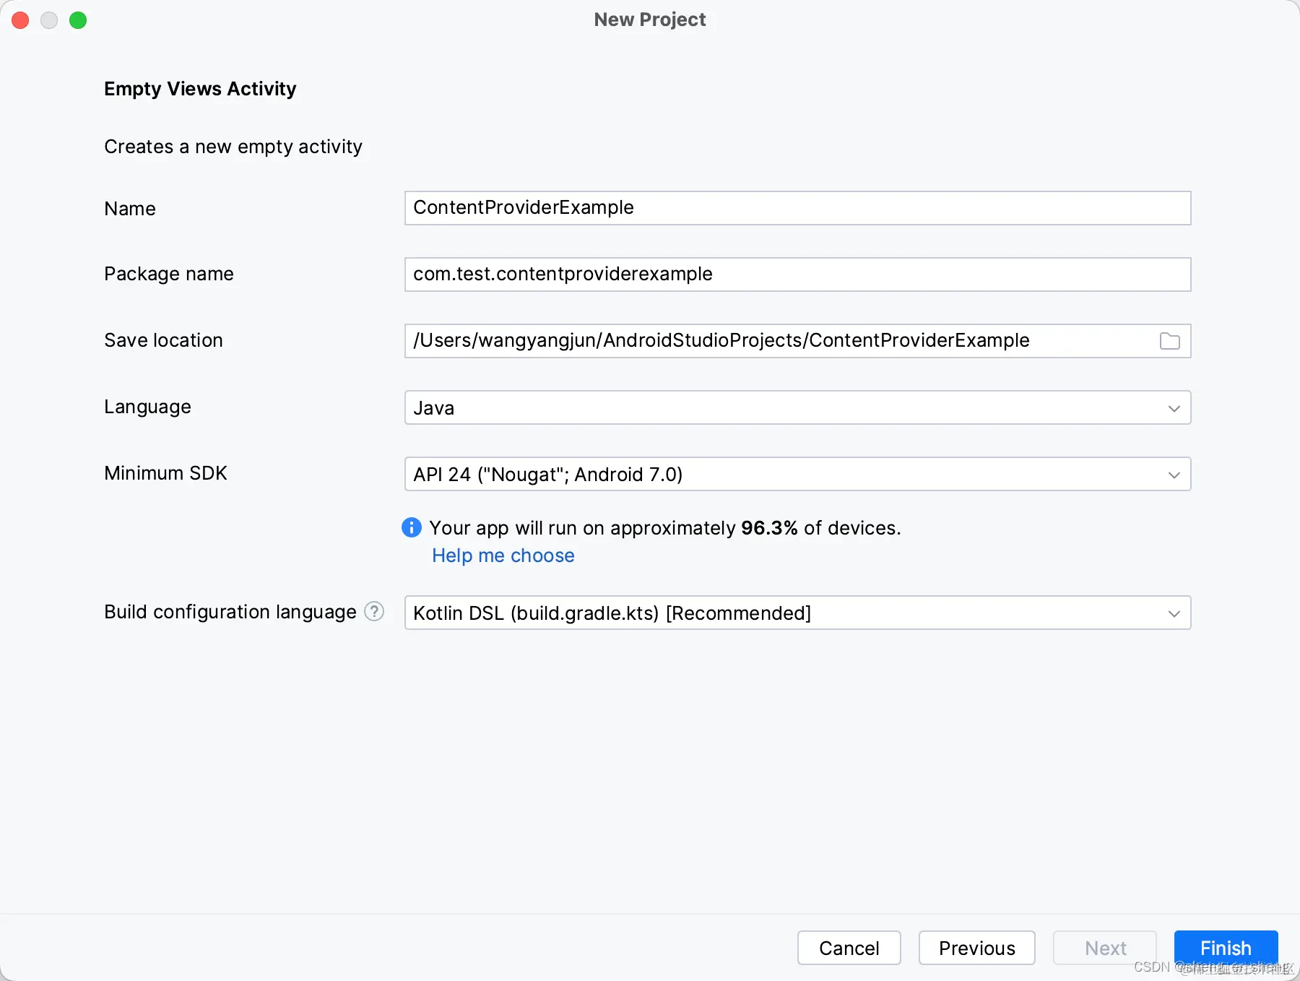This screenshot has height=981, width=1300.
Task: Click the folder browse icon in Save location
Action: [1169, 341]
